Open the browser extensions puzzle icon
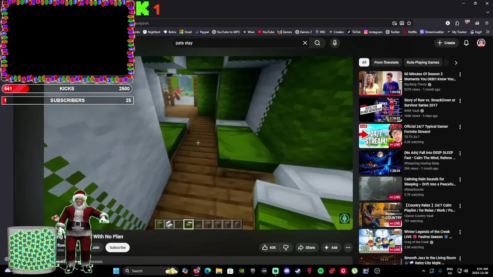Viewport: 493px width, 277px height. 457,23
